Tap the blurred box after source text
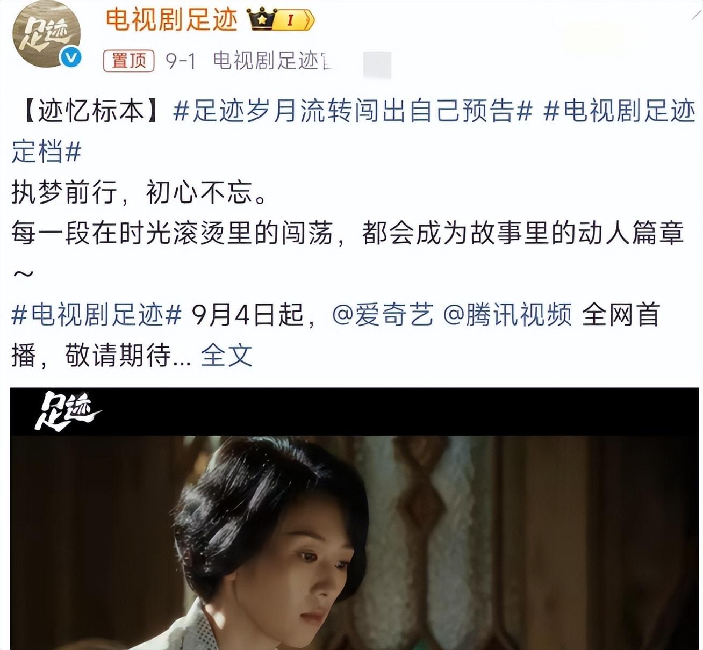The image size is (703, 650). pos(377,64)
